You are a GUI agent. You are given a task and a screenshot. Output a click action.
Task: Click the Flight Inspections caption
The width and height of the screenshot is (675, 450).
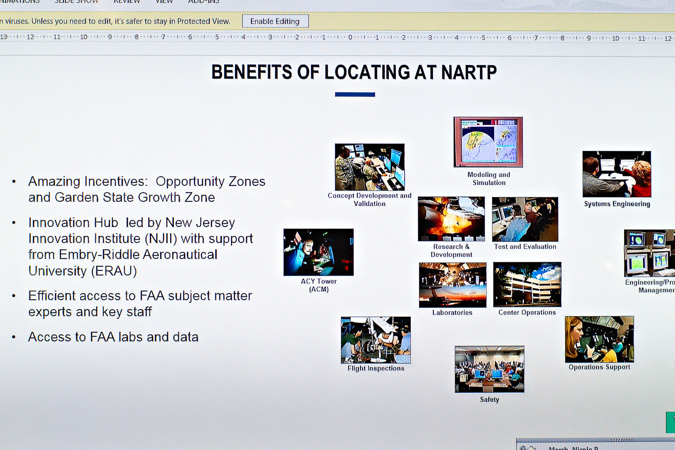pos(376,368)
